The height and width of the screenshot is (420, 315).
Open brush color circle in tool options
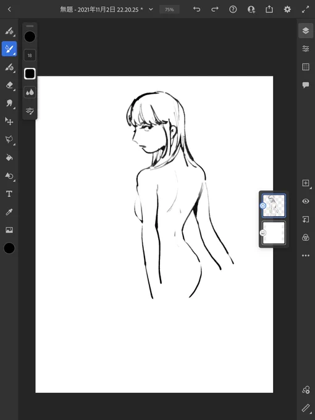coord(30,36)
